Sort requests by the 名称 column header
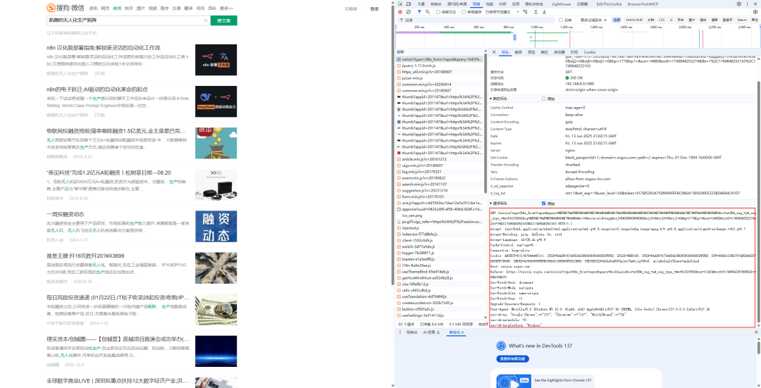The image size is (761, 388). 440,52
